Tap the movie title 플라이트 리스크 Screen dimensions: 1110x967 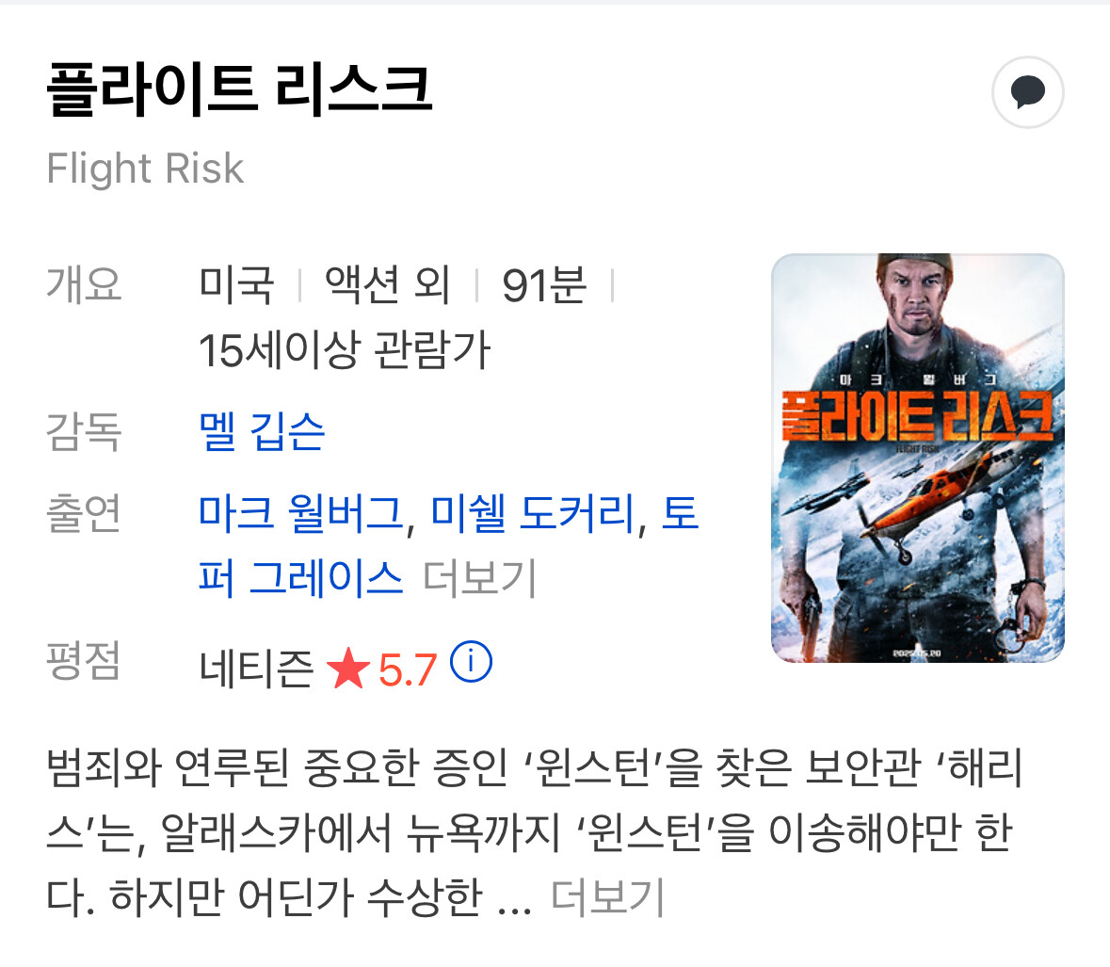click(239, 89)
